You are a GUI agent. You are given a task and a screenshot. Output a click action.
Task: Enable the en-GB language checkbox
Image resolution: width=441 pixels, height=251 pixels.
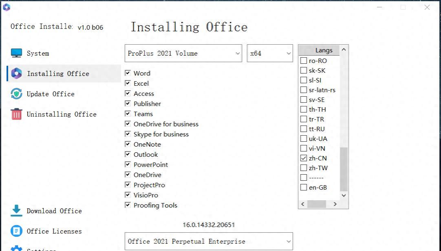[x=303, y=187]
